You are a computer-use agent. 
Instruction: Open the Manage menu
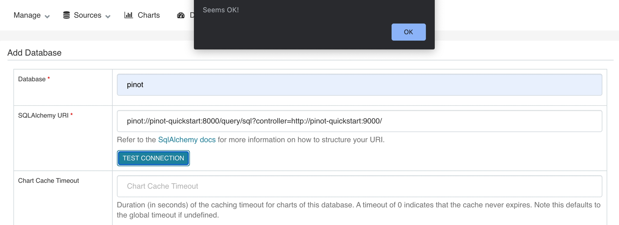click(27, 15)
